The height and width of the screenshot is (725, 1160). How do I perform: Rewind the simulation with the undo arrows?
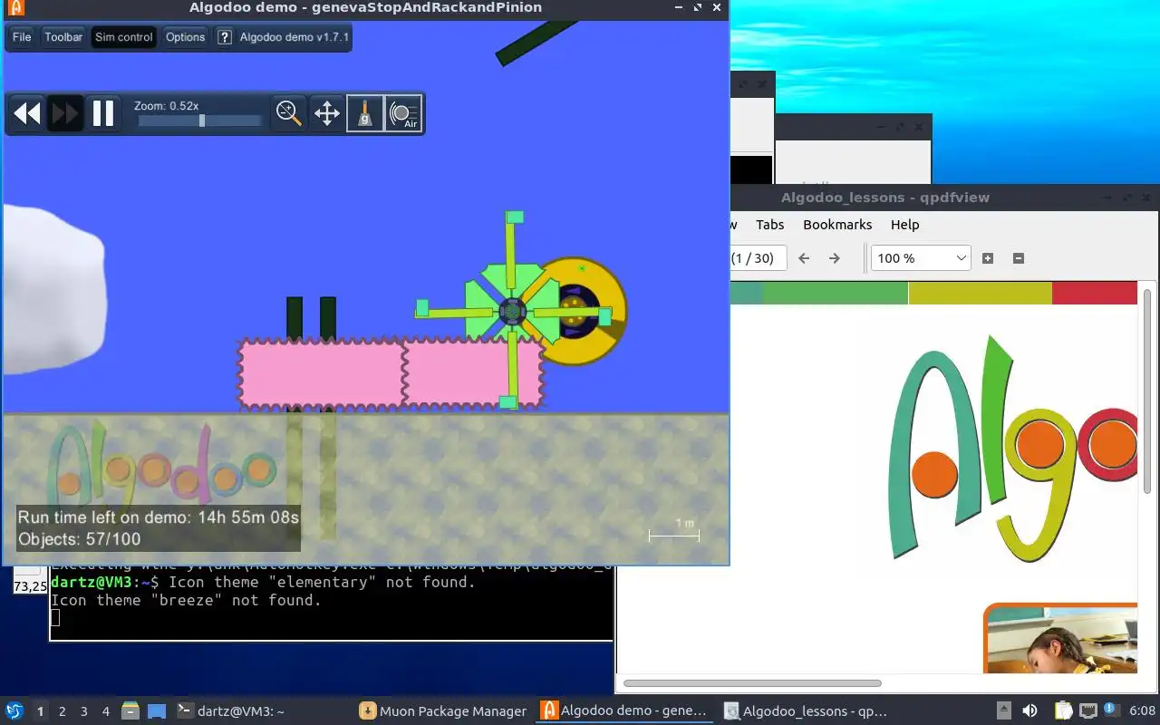coord(27,113)
